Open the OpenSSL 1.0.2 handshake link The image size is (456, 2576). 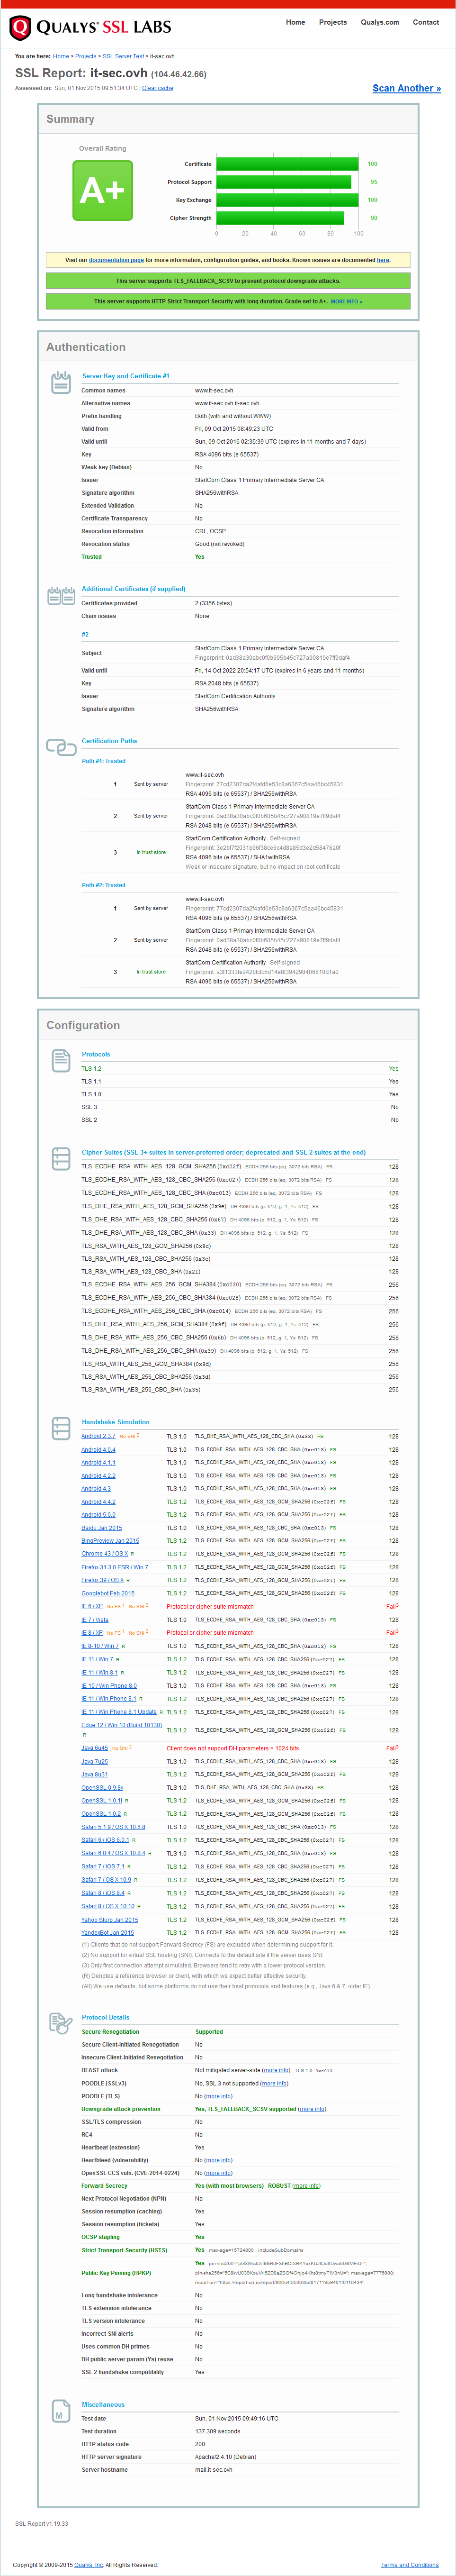click(x=101, y=1814)
